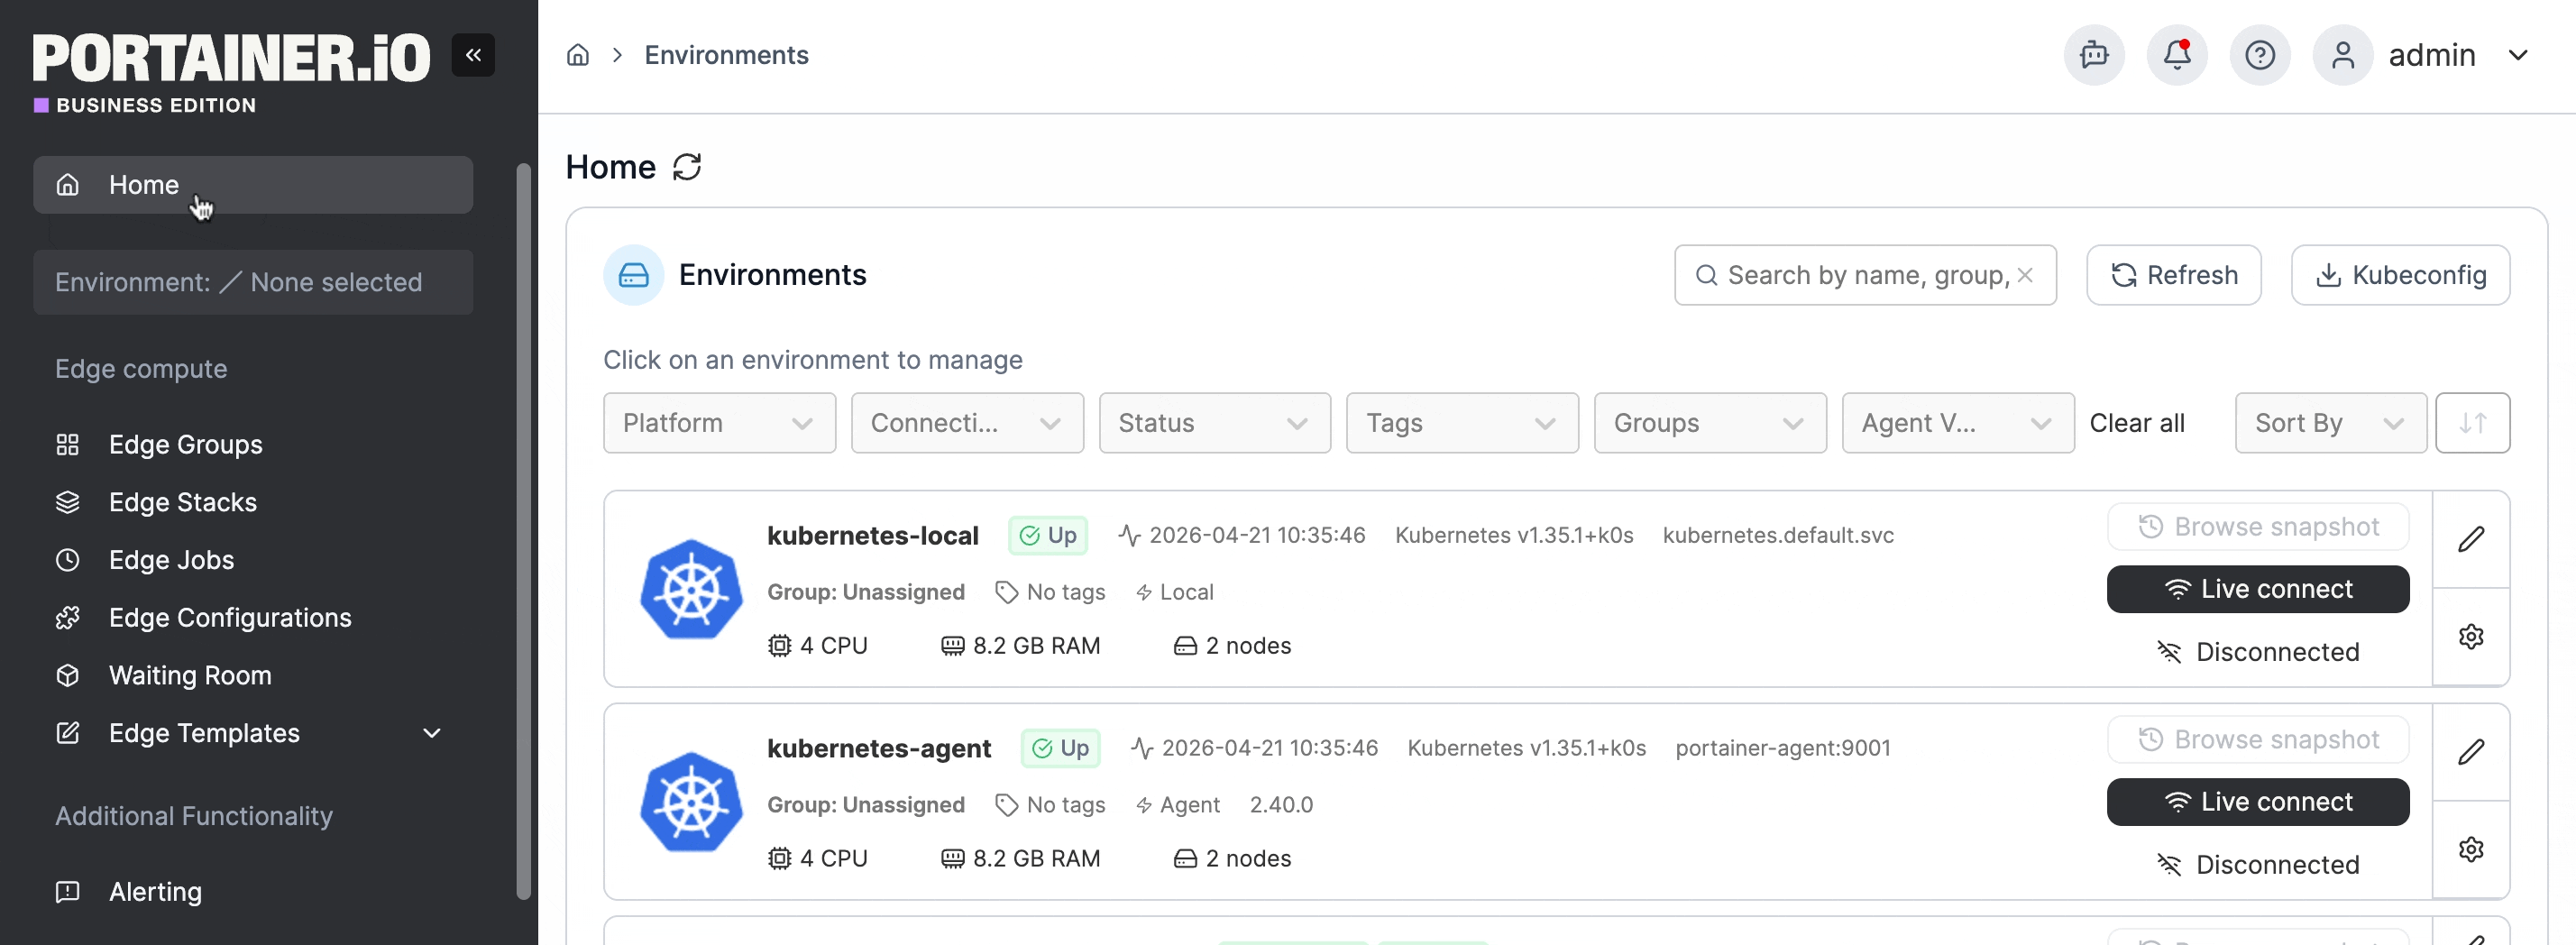Download the Kubeconfig
Viewport: 2576px width, 945px height.
pyautogui.click(x=2400, y=275)
